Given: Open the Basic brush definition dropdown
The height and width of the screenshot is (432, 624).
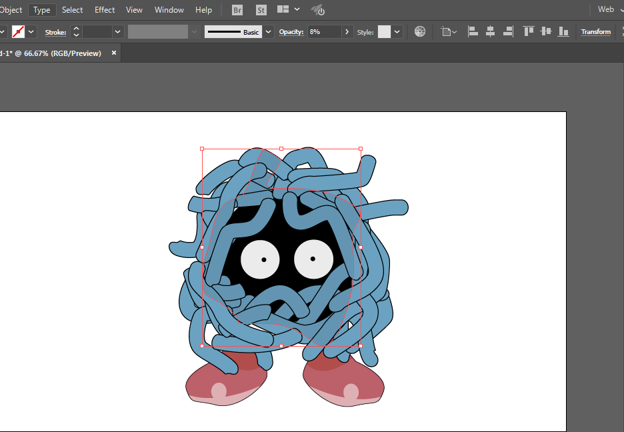Looking at the screenshot, I should [268, 32].
